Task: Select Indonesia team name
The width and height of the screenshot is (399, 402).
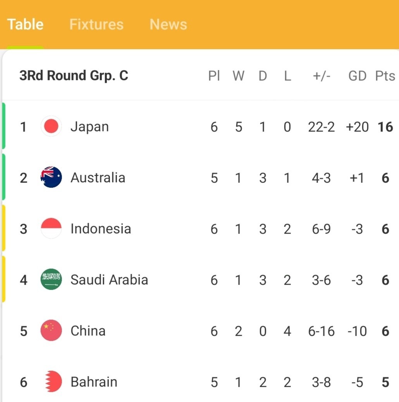Action: pyautogui.click(x=101, y=229)
